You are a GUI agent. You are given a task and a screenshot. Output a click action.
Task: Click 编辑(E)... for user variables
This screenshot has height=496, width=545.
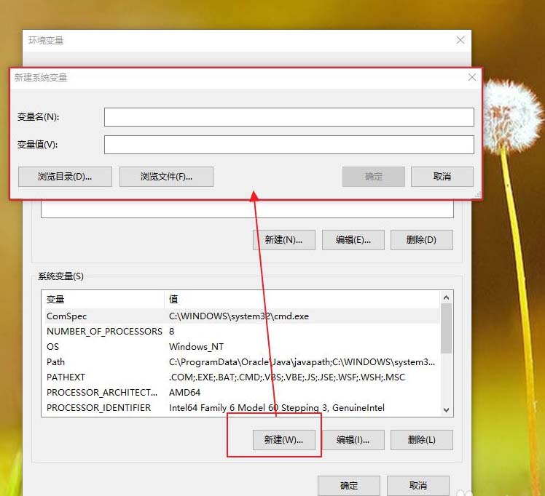pyautogui.click(x=353, y=240)
